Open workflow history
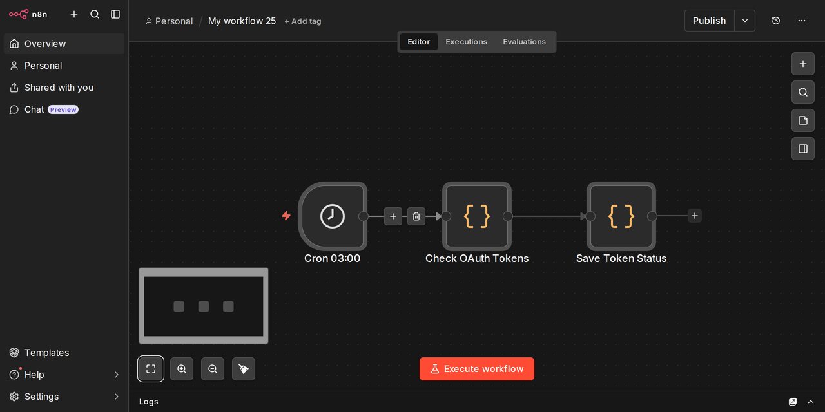This screenshot has height=412, width=825. (776, 21)
